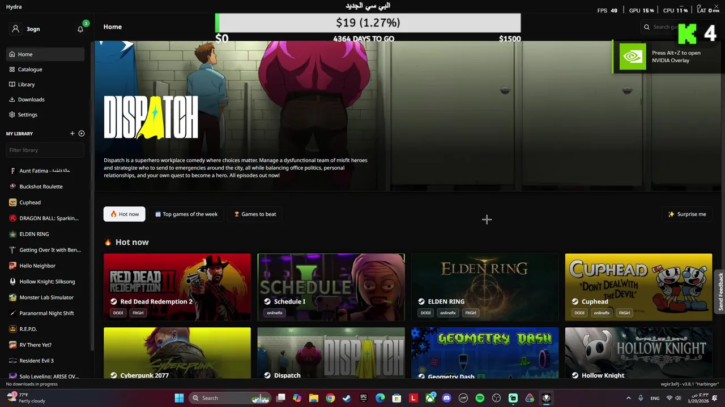This screenshot has width=725, height=407.
Task: Open Epic Games Launcher from the taskbar
Action: pyautogui.click(x=364, y=398)
